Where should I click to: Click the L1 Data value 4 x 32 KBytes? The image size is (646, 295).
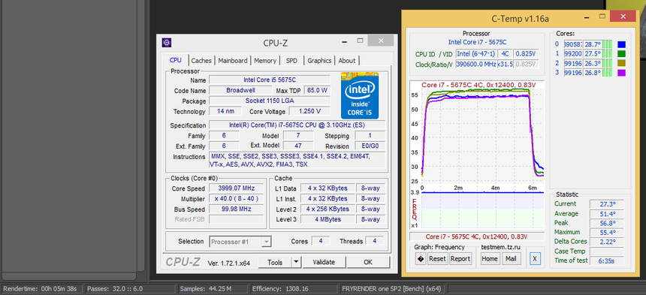pyautogui.click(x=328, y=188)
